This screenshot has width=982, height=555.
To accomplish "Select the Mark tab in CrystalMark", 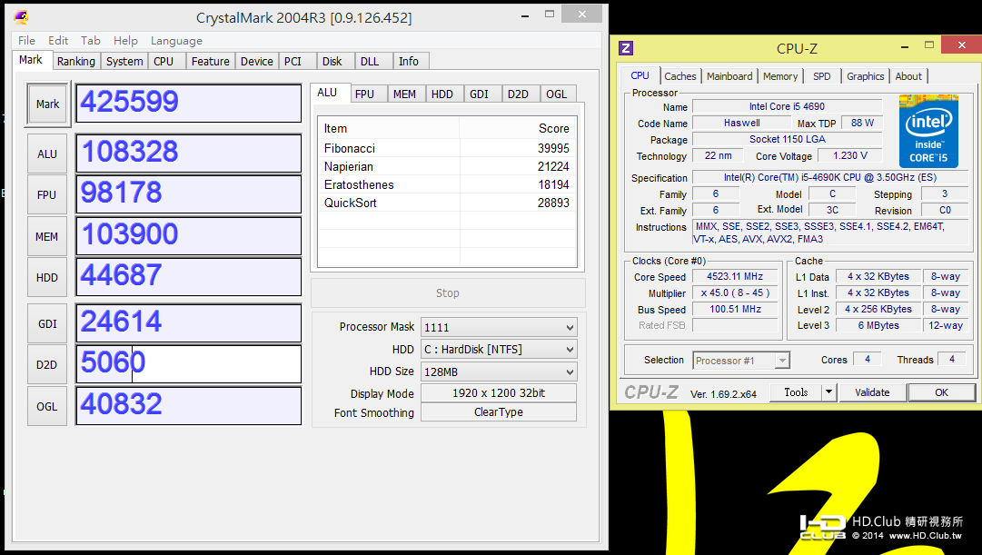I will (31, 60).
